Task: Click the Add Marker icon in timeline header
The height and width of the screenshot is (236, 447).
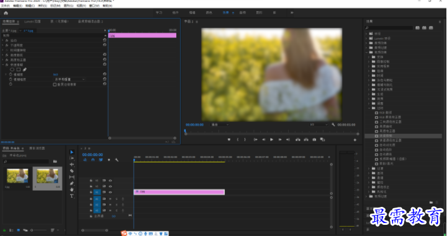Action: tap(109, 160)
